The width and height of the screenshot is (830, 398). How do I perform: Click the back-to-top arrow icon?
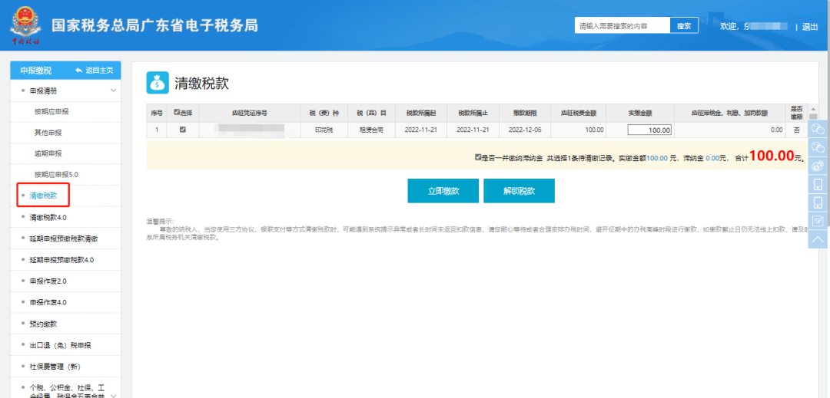coord(818,239)
